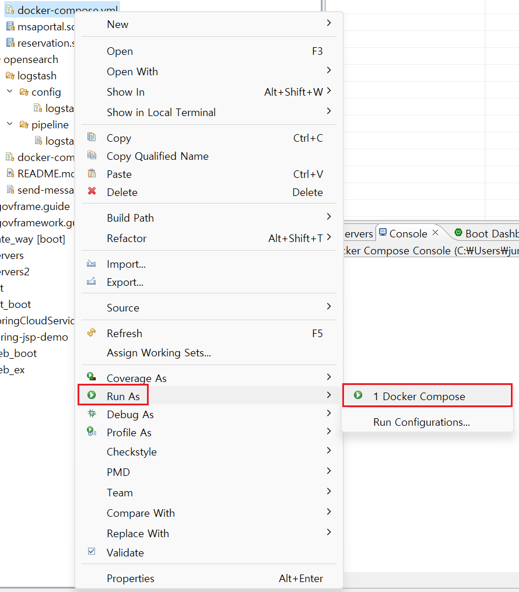Toggle the Validate checkbox
The image size is (519, 592).
click(x=92, y=552)
